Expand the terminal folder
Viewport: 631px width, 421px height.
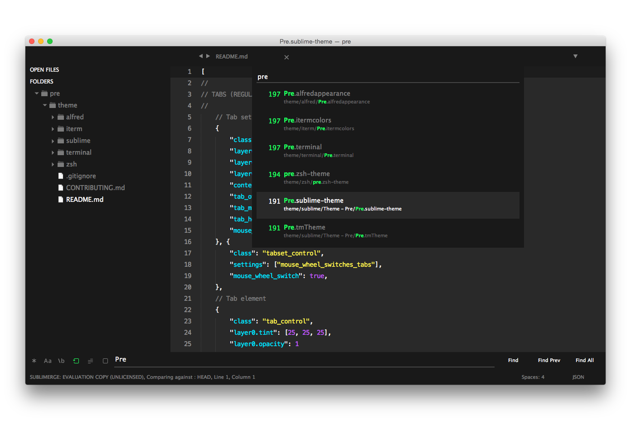[53, 152]
